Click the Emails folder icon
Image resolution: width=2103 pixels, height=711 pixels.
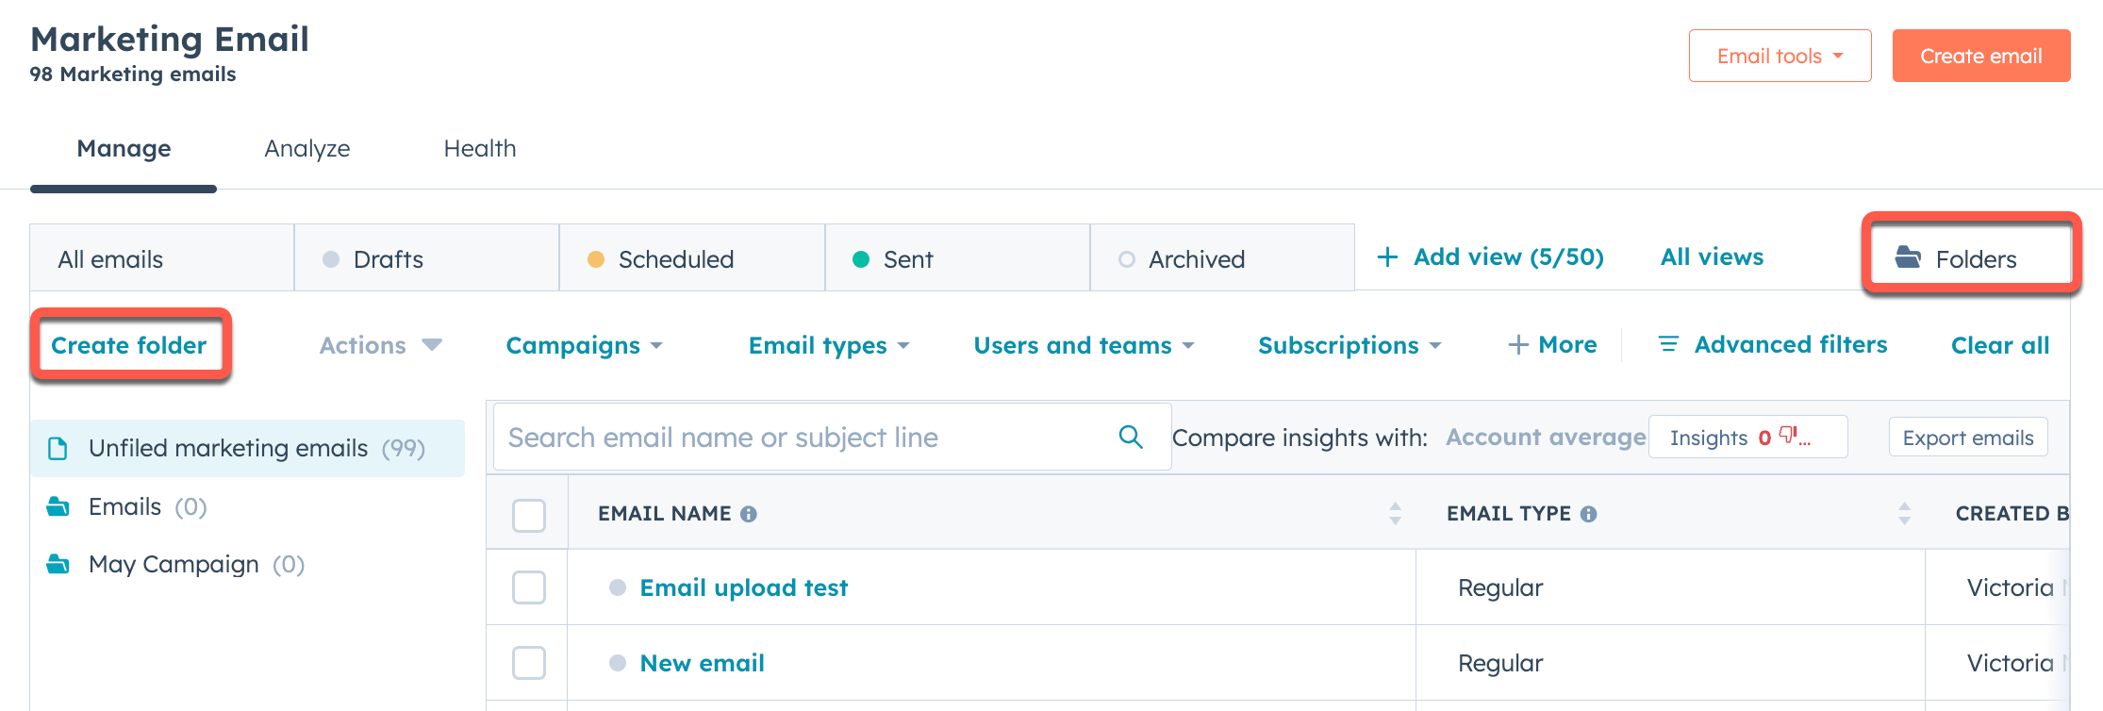pos(58,506)
